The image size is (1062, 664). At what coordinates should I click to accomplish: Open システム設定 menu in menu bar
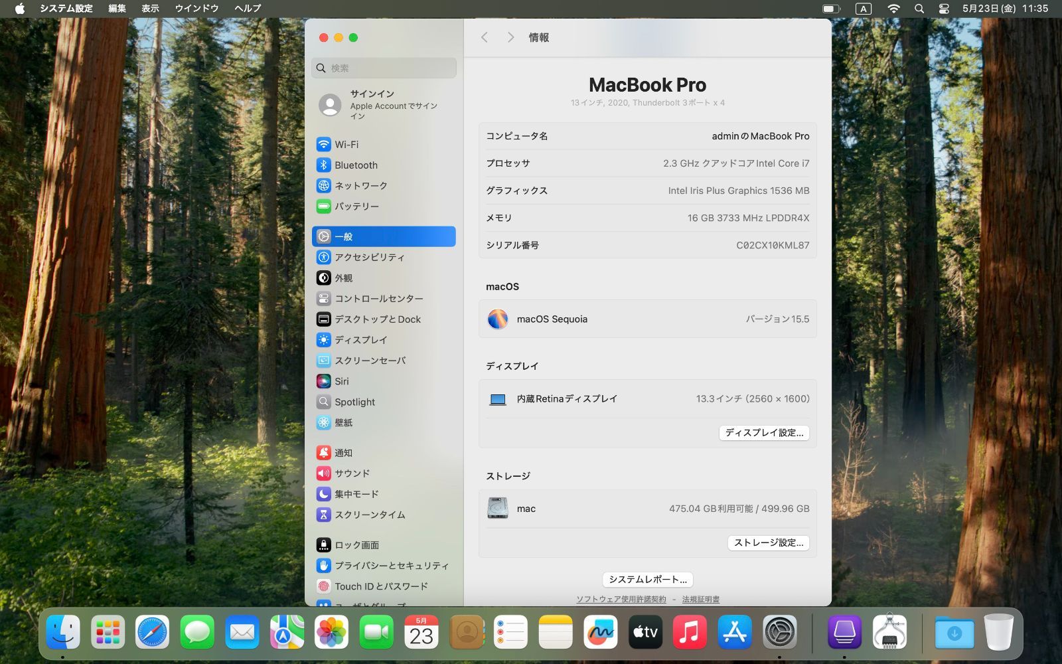tap(66, 9)
